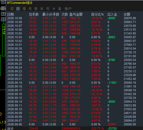Image resolution: width=143 pixels, height=130 pixels.
Task: Click date 2026.09.30
Action: click(x=15, y=48)
